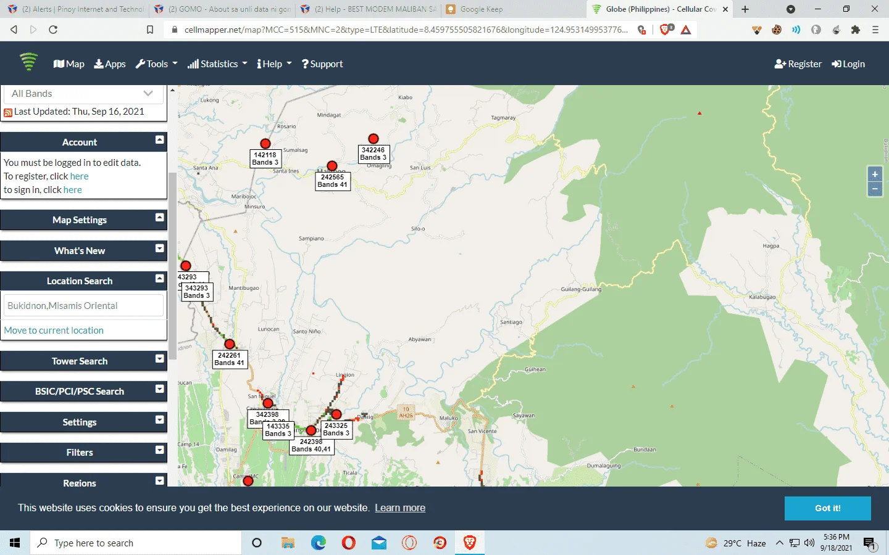Open the Windows notification center

pos(870,543)
